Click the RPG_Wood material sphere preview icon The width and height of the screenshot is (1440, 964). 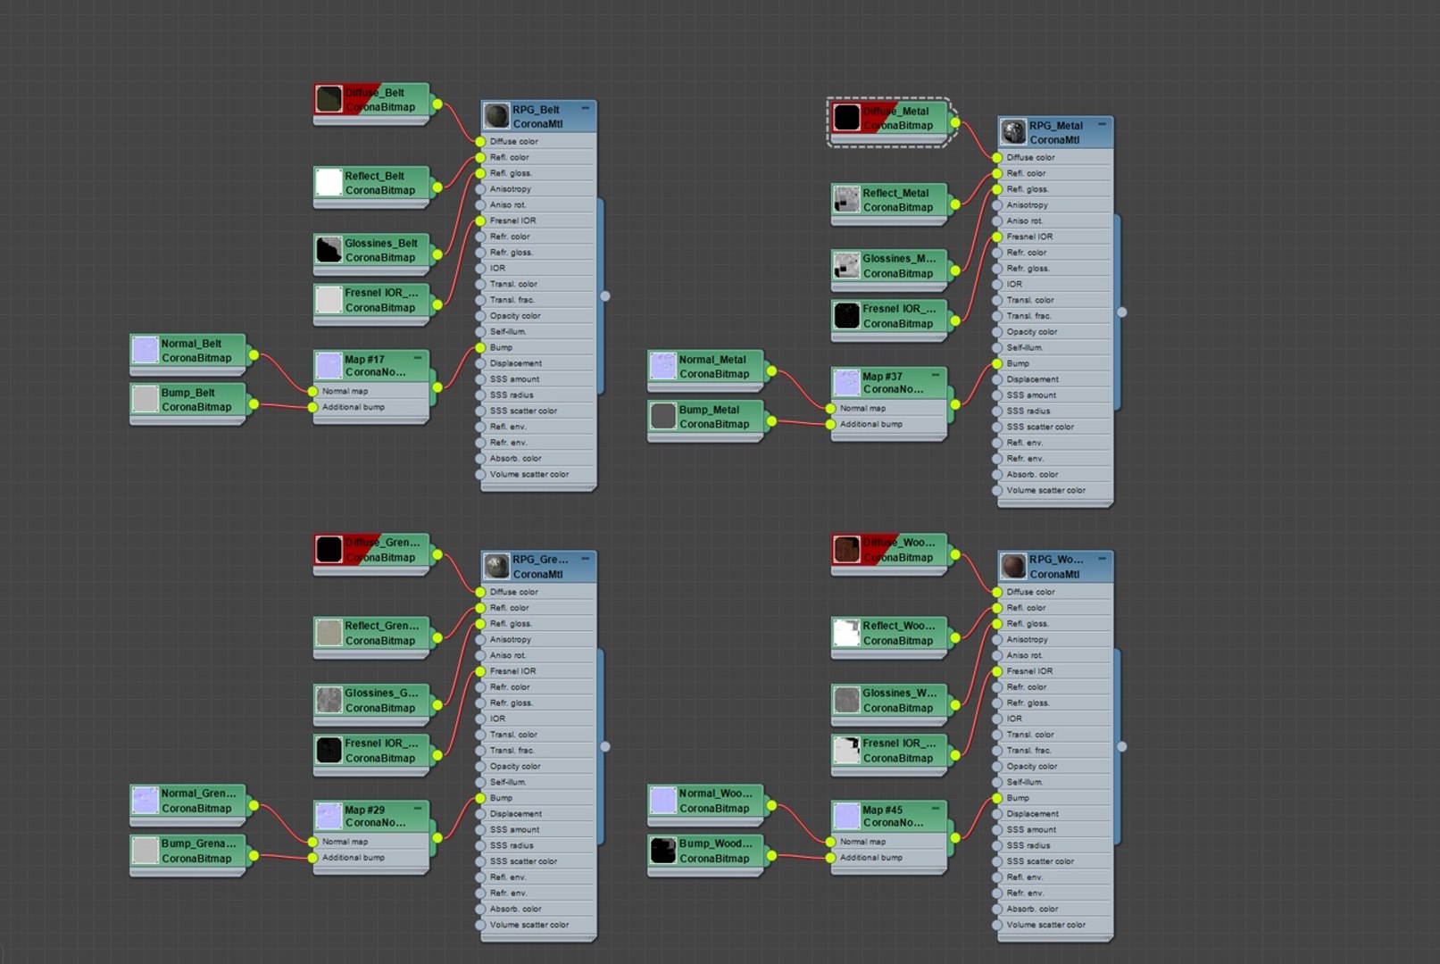pyautogui.click(x=1013, y=567)
